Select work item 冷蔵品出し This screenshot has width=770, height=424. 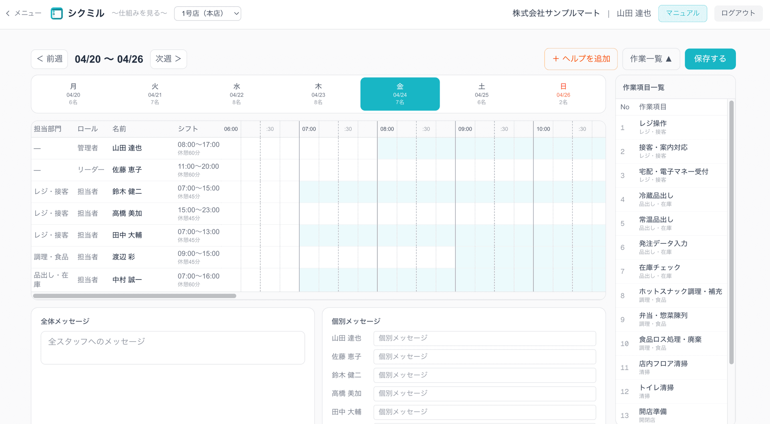tap(672, 199)
